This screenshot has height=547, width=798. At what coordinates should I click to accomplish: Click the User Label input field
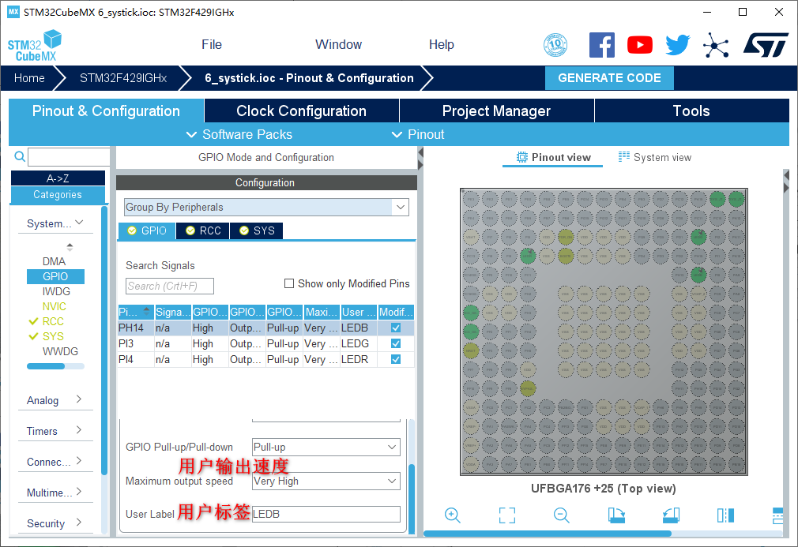(326, 514)
